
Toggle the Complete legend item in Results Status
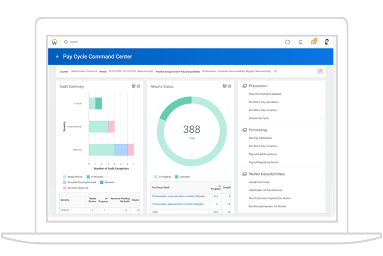point(183,176)
